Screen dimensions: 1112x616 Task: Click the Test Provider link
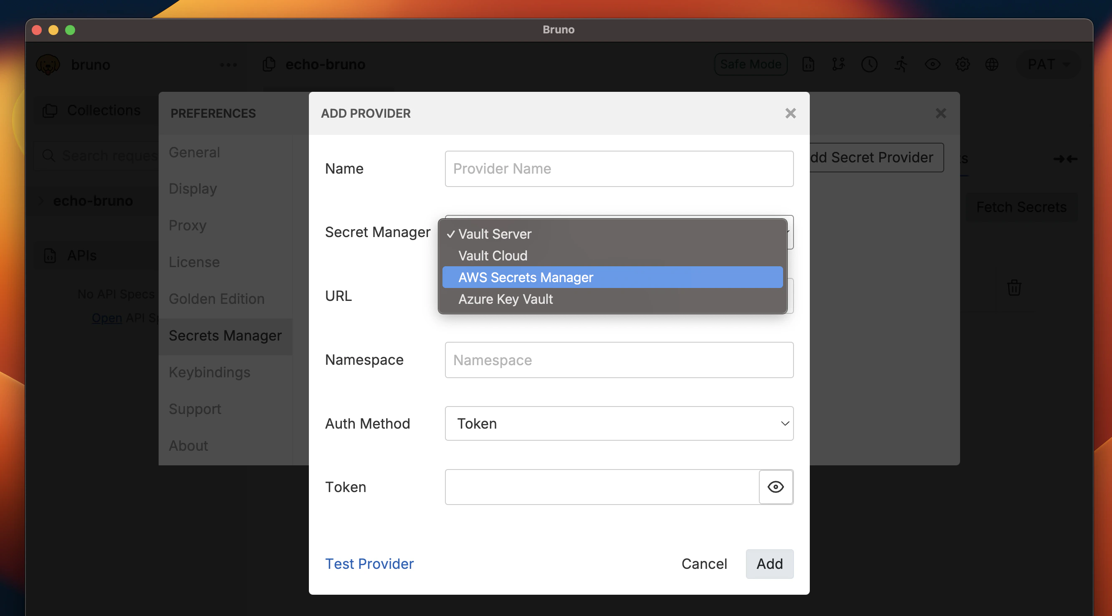tap(369, 563)
